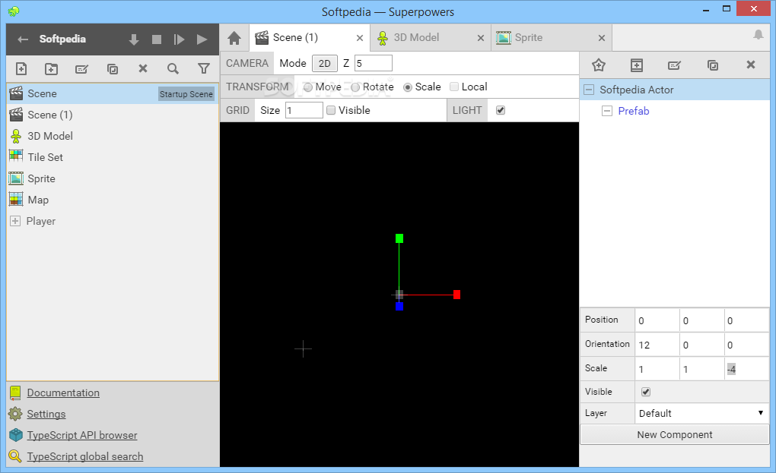
Task: Click the grid Size input field
Action: point(304,110)
